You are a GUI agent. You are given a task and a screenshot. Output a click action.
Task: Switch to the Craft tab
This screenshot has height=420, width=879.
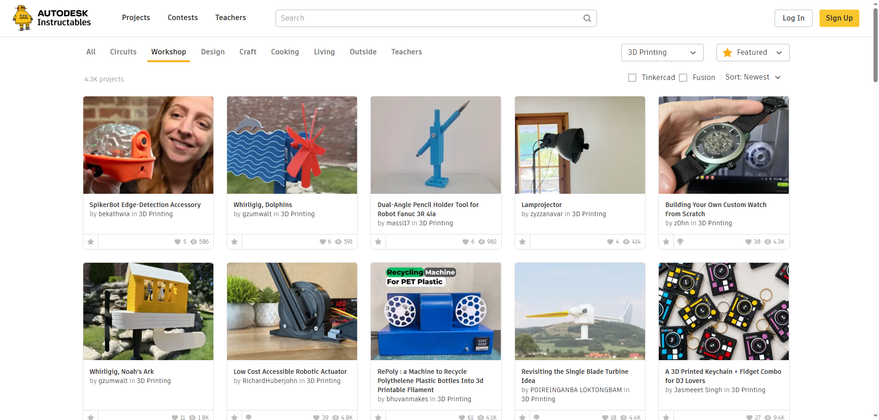pyautogui.click(x=248, y=52)
